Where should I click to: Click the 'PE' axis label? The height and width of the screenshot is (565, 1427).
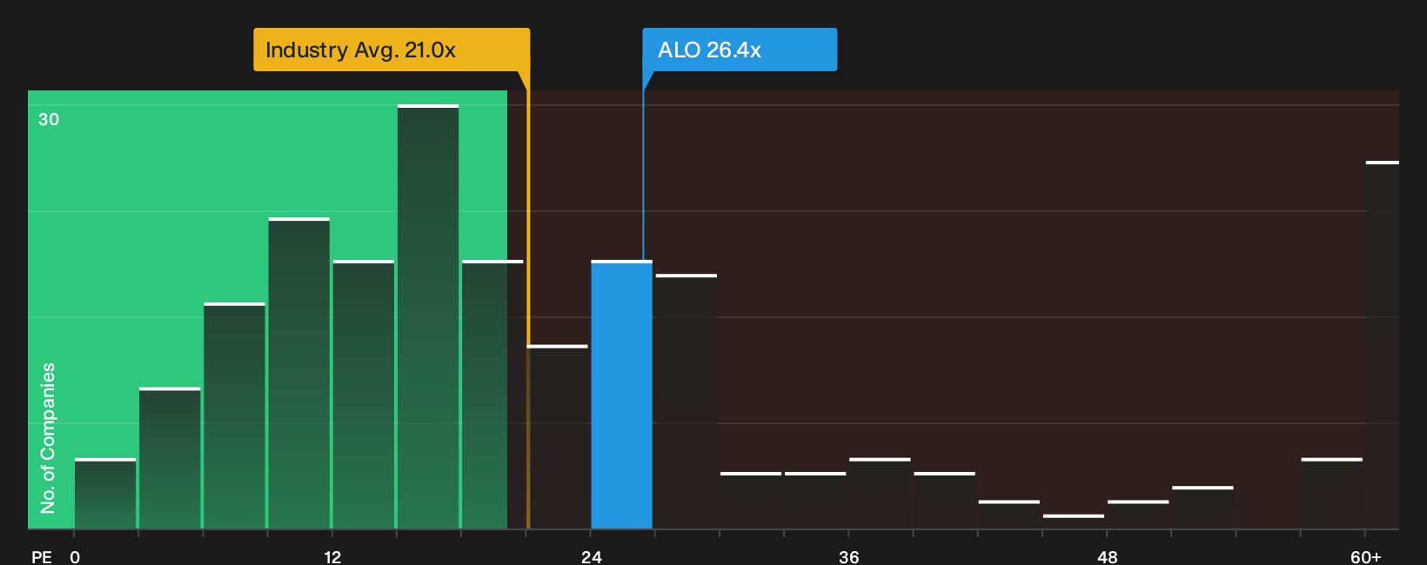(x=42, y=557)
